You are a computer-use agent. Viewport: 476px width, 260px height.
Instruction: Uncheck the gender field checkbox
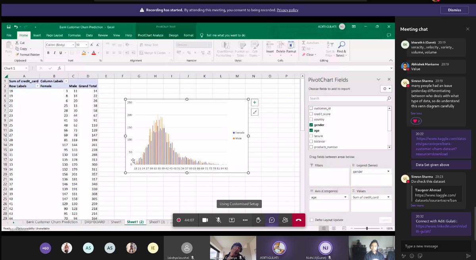[311, 124]
